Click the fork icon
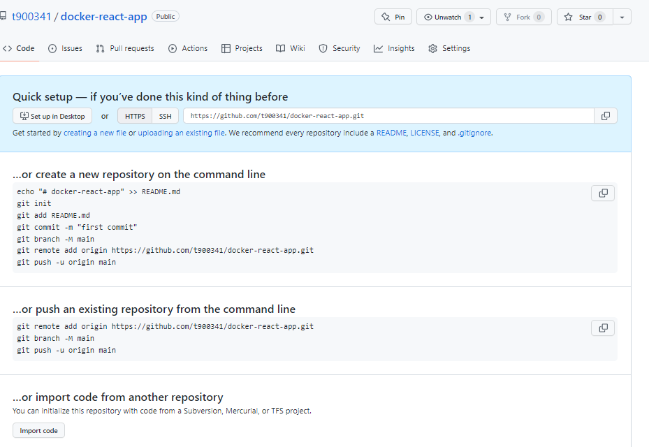Viewport: 649px width, 447px height. (507, 17)
